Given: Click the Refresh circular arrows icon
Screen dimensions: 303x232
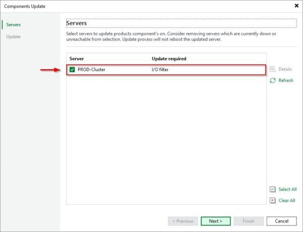Looking at the screenshot, I should point(273,80).
